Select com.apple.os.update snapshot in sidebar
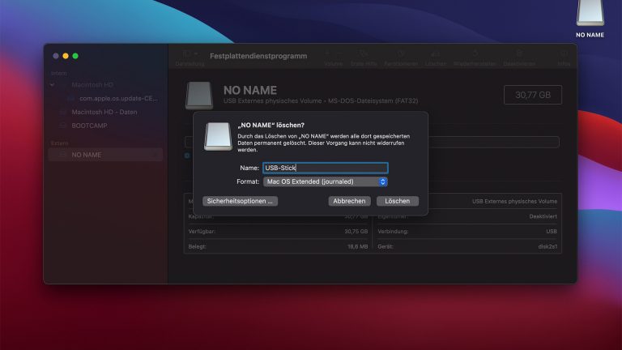The width and height of the screenshot is (622, 350). (113, 98)
